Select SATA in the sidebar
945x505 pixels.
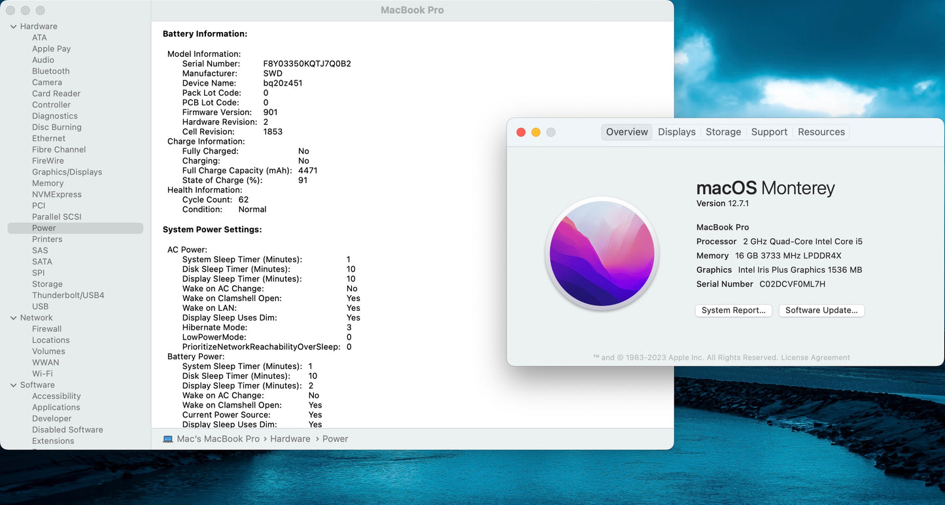43,262
